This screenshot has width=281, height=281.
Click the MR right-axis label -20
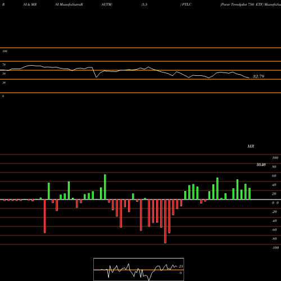pyautogui.click(x=274, y=212)
